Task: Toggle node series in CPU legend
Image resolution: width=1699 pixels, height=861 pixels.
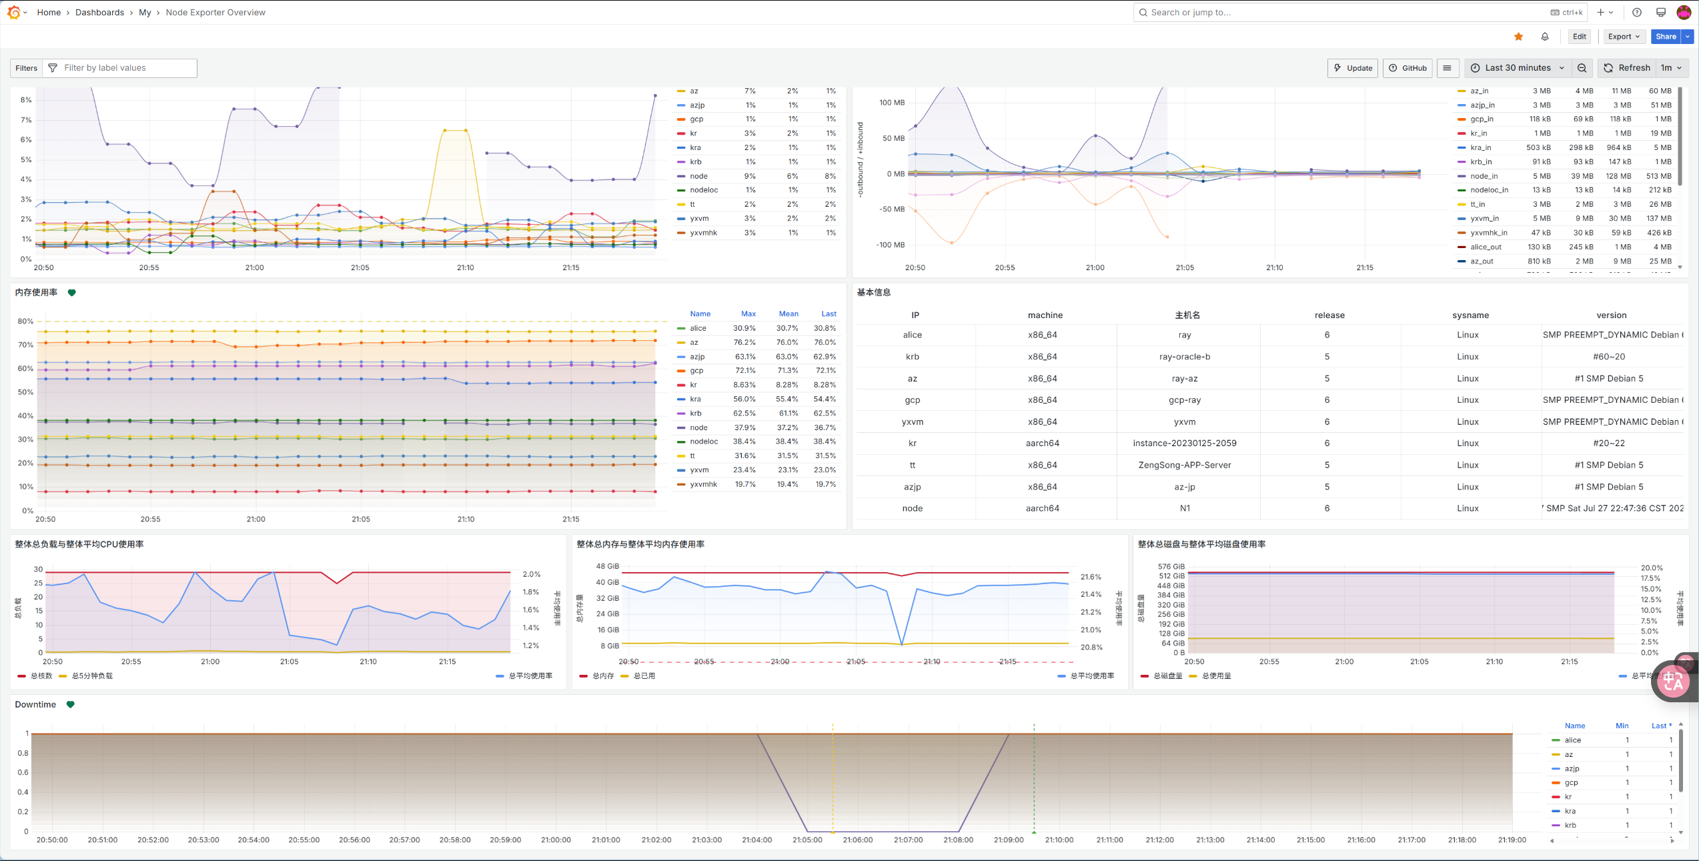Action: (x=698, y=176)
